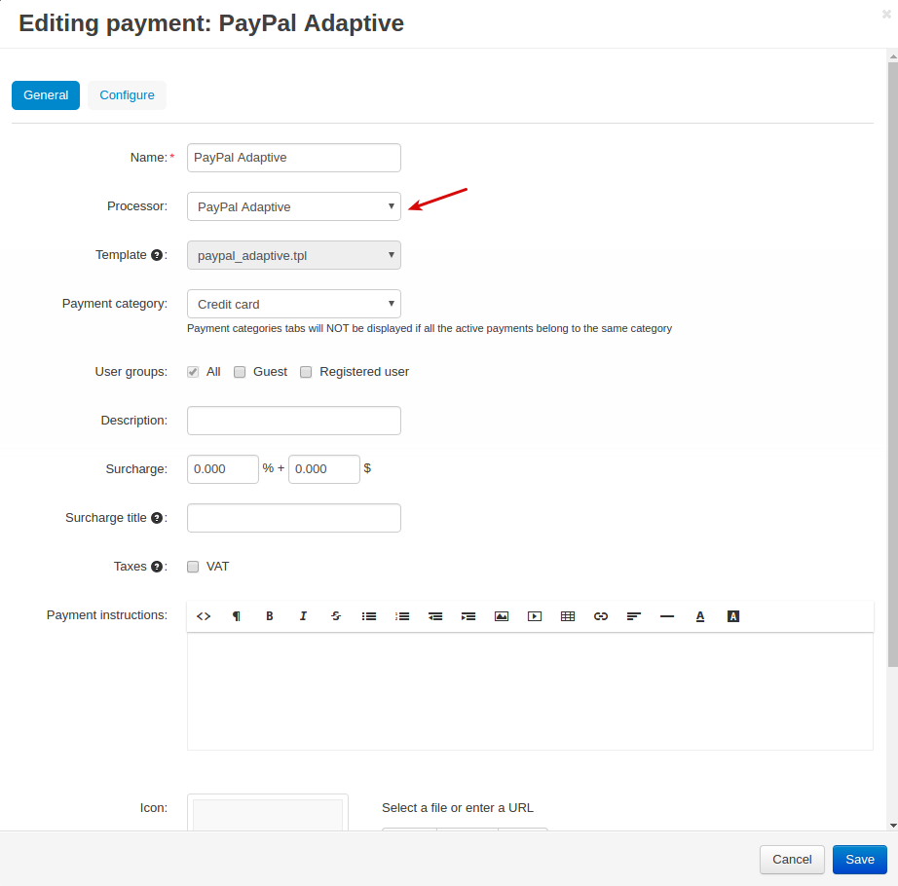Insert table into payment instructions
The height and width of the screenshot is (886, 898).
click(568, 616)
